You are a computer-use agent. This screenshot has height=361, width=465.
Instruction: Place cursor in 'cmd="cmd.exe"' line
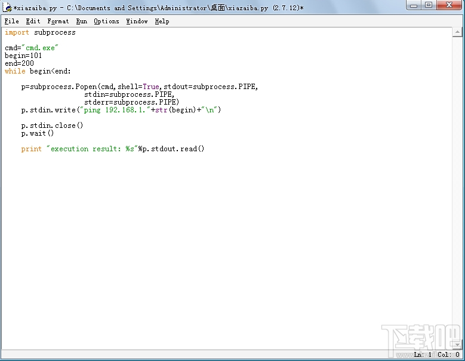pos(32,48)
